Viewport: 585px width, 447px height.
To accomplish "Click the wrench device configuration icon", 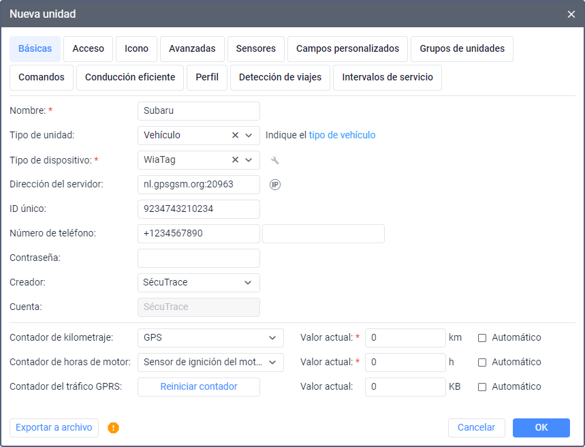I will [x=275, y=160].
